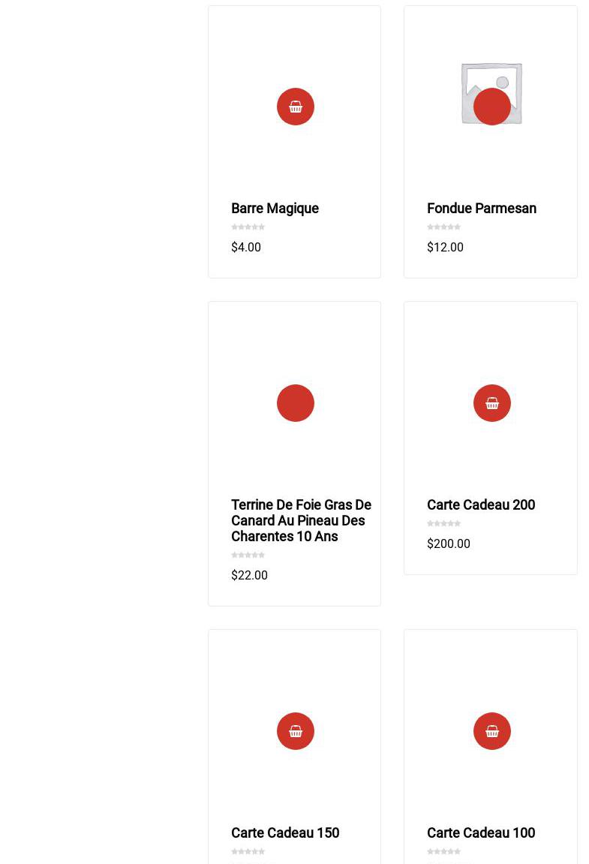Click the star rating under Carte Cadeau 200
589x864 pixels.
coord(444,523)
